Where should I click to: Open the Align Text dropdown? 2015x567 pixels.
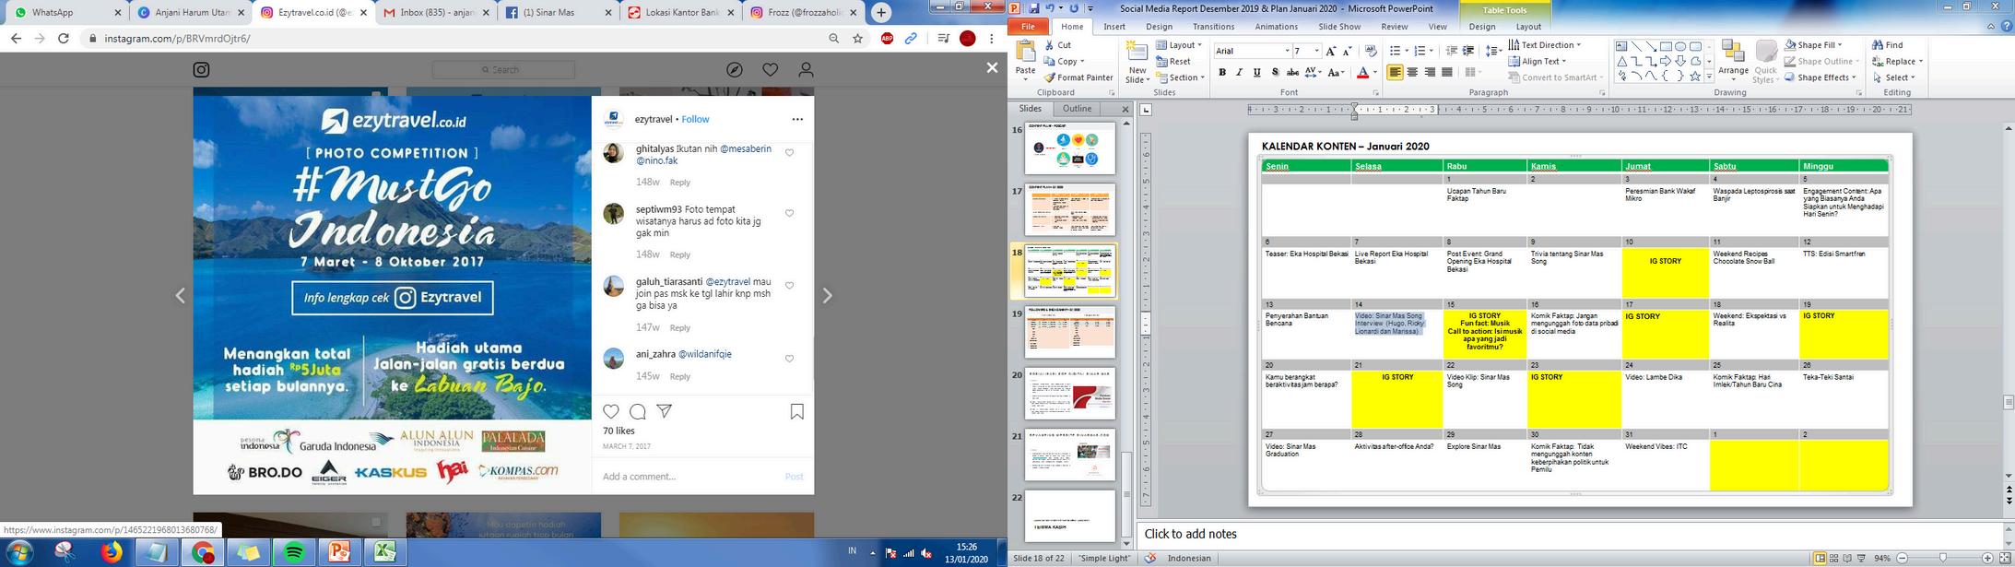tap(1538, 62)
